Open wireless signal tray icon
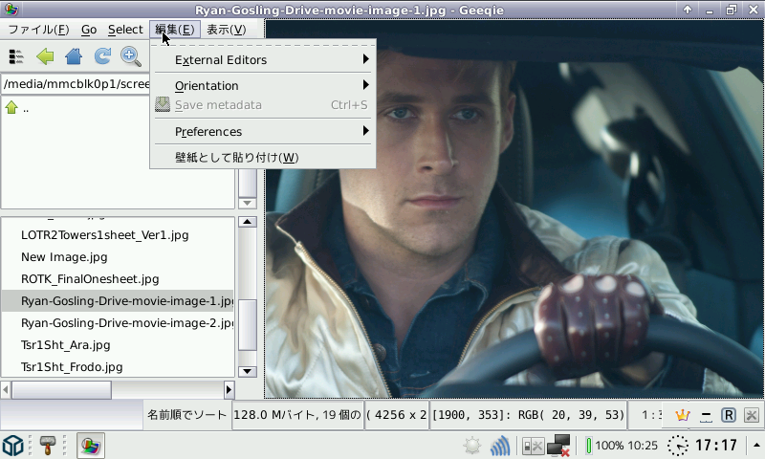The height and width of the screenshot is (459, 765). click(x=500, y=446)
